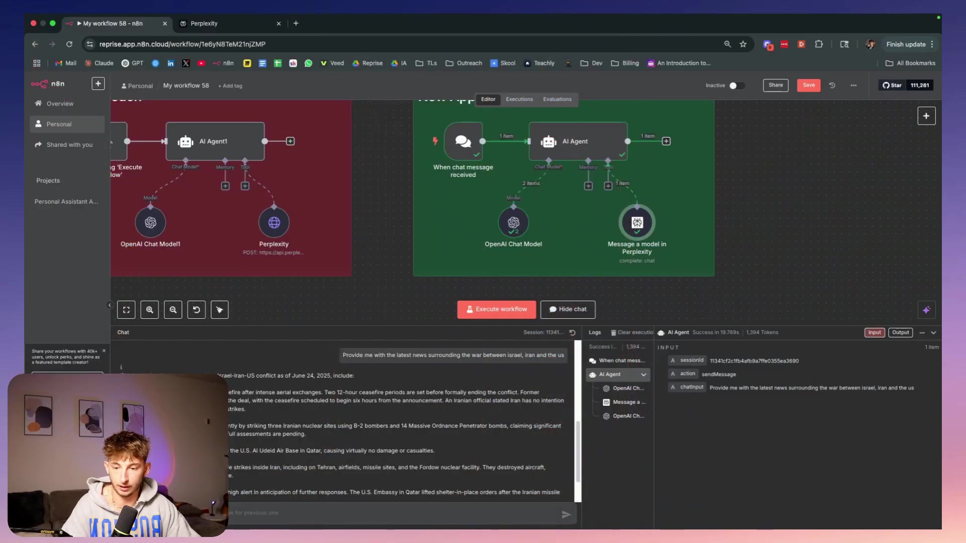Viewport: 966px width, 543px height.
Task: Hide the chat panel
Action: point(568,310)
